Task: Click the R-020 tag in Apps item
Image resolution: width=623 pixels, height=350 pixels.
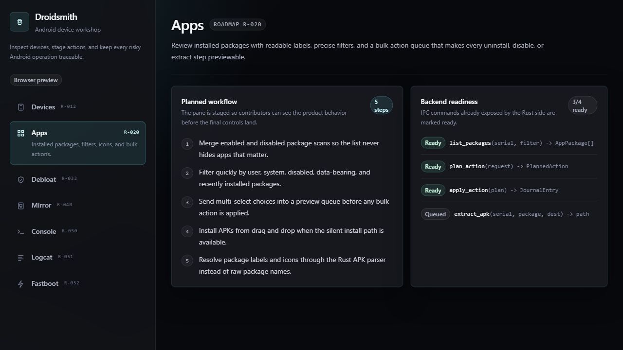Action: tap(131, 132)
